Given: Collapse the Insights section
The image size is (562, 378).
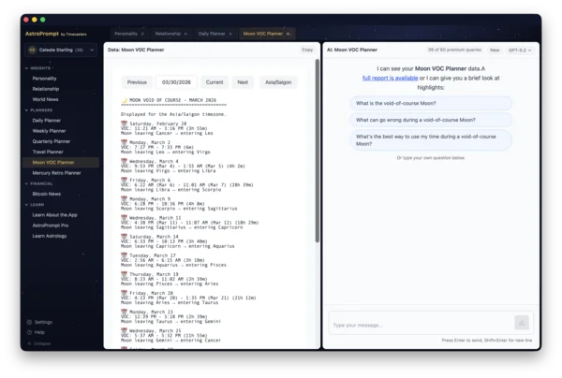Looking at the screenshot, I should click(x=38, y=68).
